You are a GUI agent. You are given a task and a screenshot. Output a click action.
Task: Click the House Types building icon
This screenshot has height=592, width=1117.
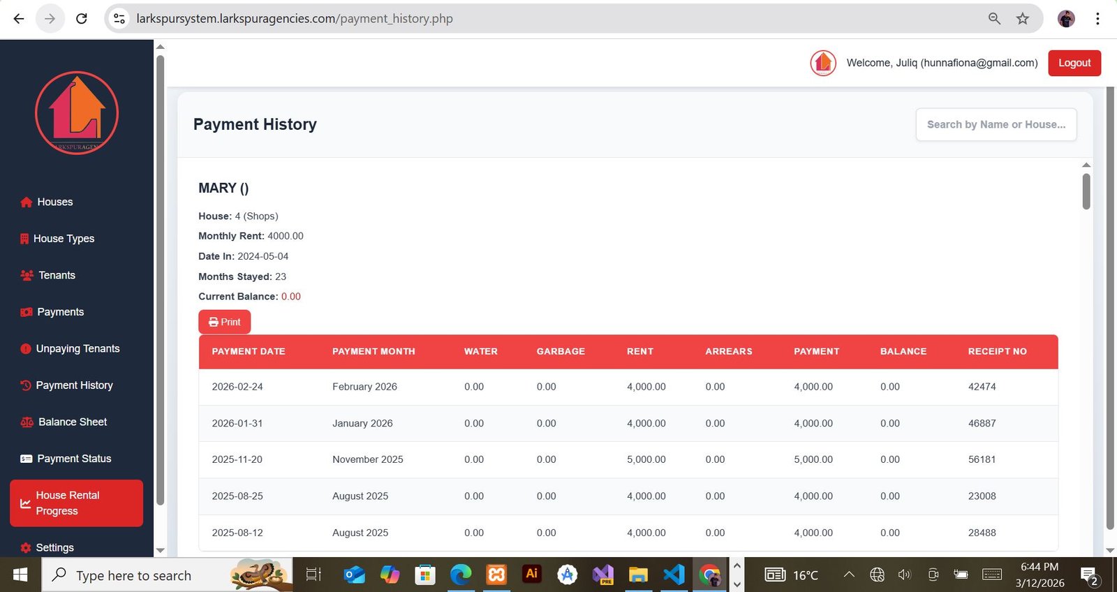coord(24,239)
